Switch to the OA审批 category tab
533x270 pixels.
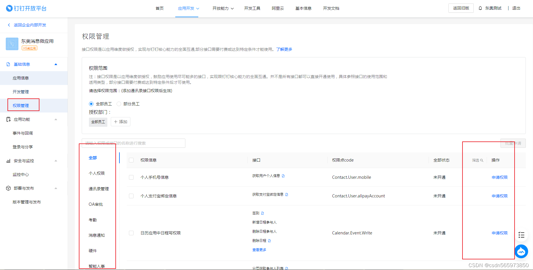pos(96,204)
